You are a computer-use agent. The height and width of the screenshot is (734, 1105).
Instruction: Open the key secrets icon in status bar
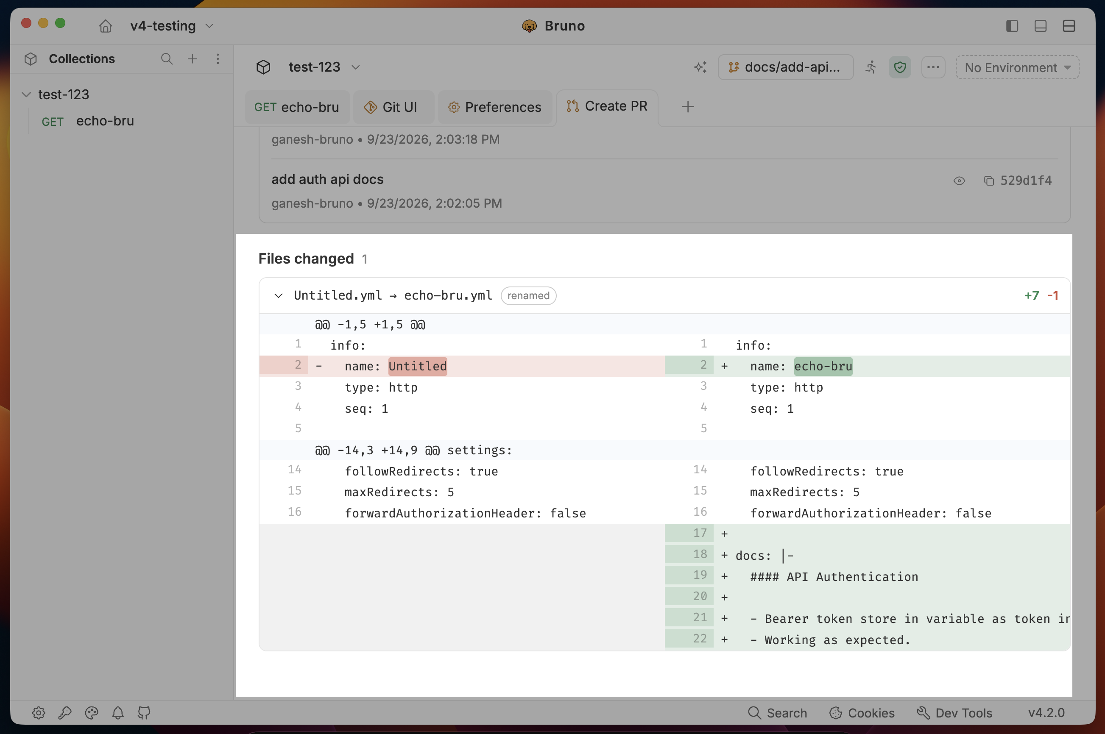point(64,712)
